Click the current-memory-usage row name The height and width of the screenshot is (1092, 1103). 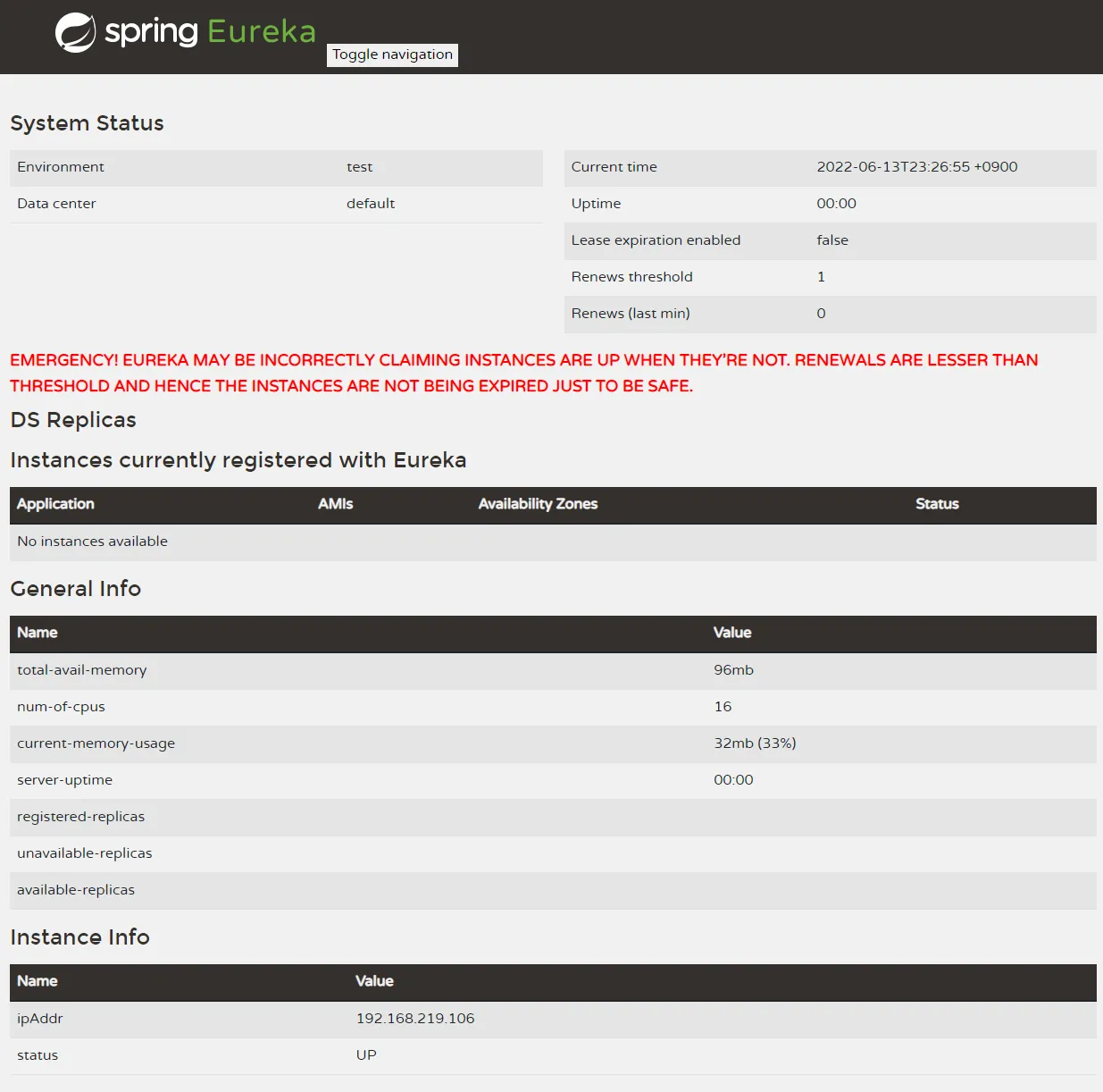[x=96, y=743]
